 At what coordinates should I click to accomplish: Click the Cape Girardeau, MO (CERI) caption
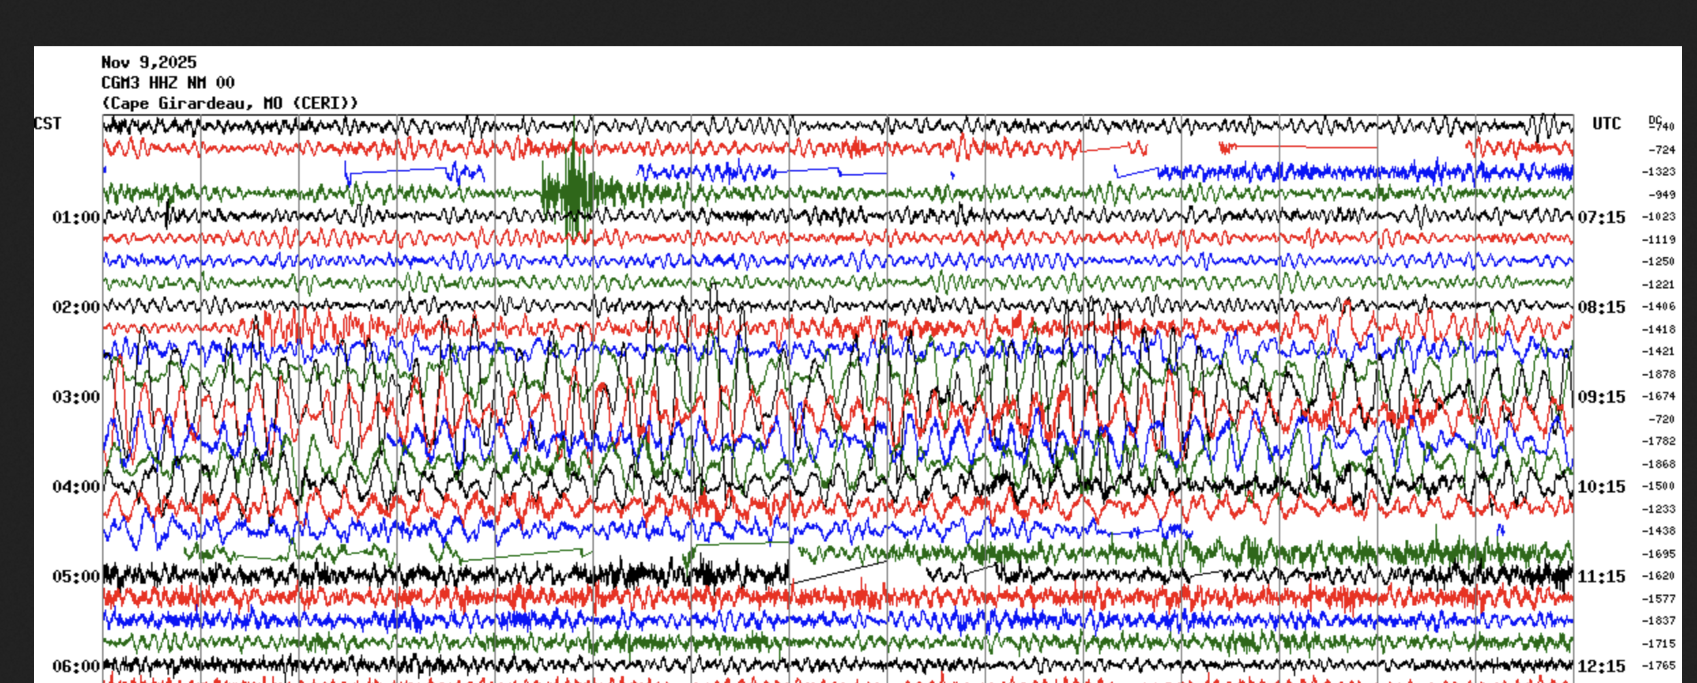[229, 103]
